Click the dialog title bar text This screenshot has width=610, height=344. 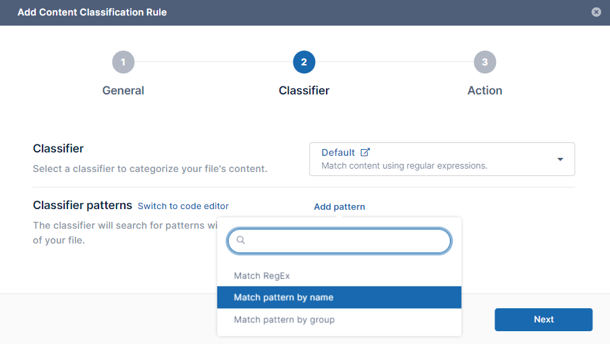[x=92, y=12]
